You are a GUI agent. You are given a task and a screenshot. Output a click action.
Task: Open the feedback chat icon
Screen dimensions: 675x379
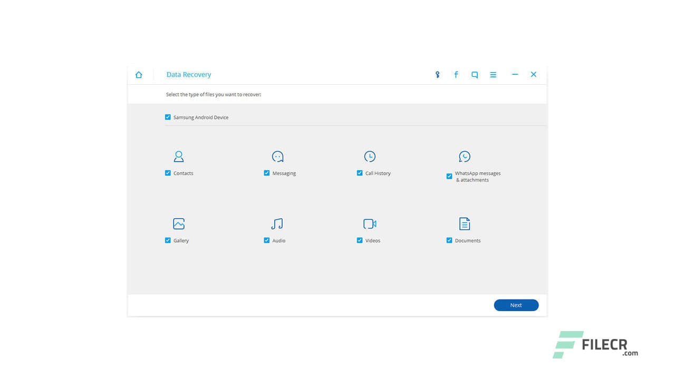point(474,74)
